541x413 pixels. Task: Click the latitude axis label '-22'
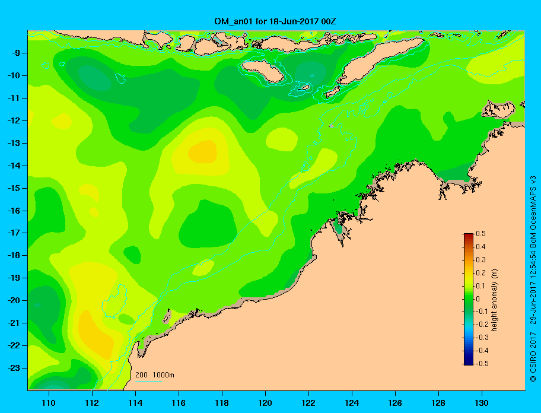(x=14, y=345)
